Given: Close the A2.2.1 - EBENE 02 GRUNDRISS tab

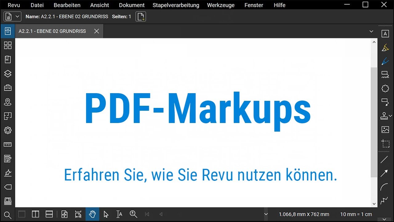Looking at the screenshot, I should click(97, 31).
